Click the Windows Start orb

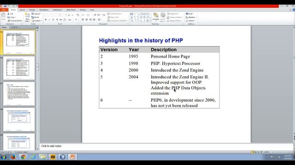point(4,157)
